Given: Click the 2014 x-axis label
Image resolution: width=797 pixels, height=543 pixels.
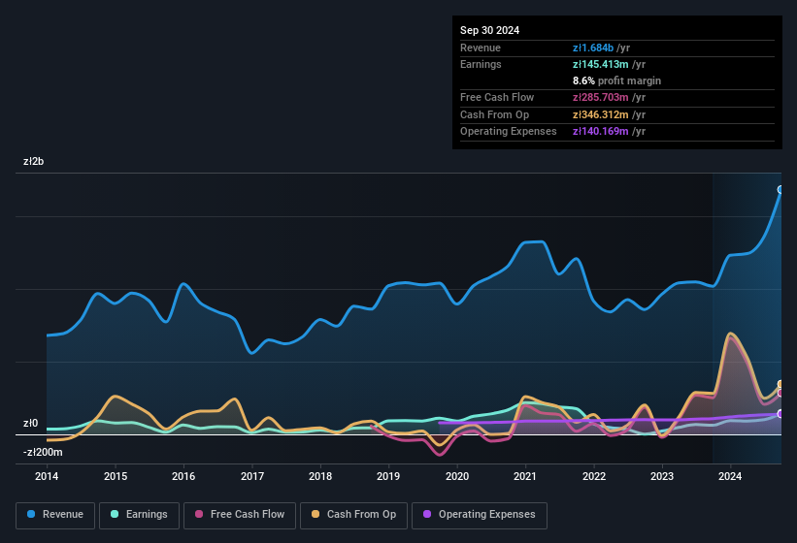Looking at the screenshot, I should coord(47,476).
